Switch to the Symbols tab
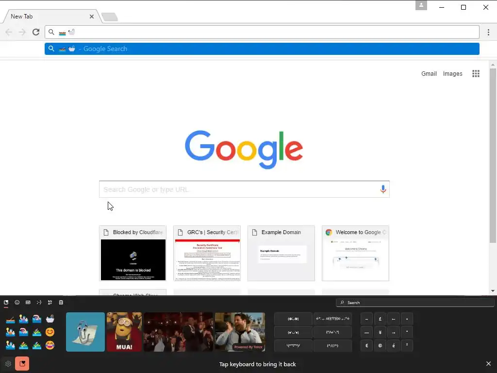497x373 pixels. 50,303
